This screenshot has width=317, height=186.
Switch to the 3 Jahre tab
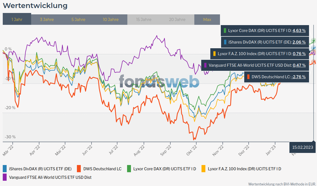[47, 19]
